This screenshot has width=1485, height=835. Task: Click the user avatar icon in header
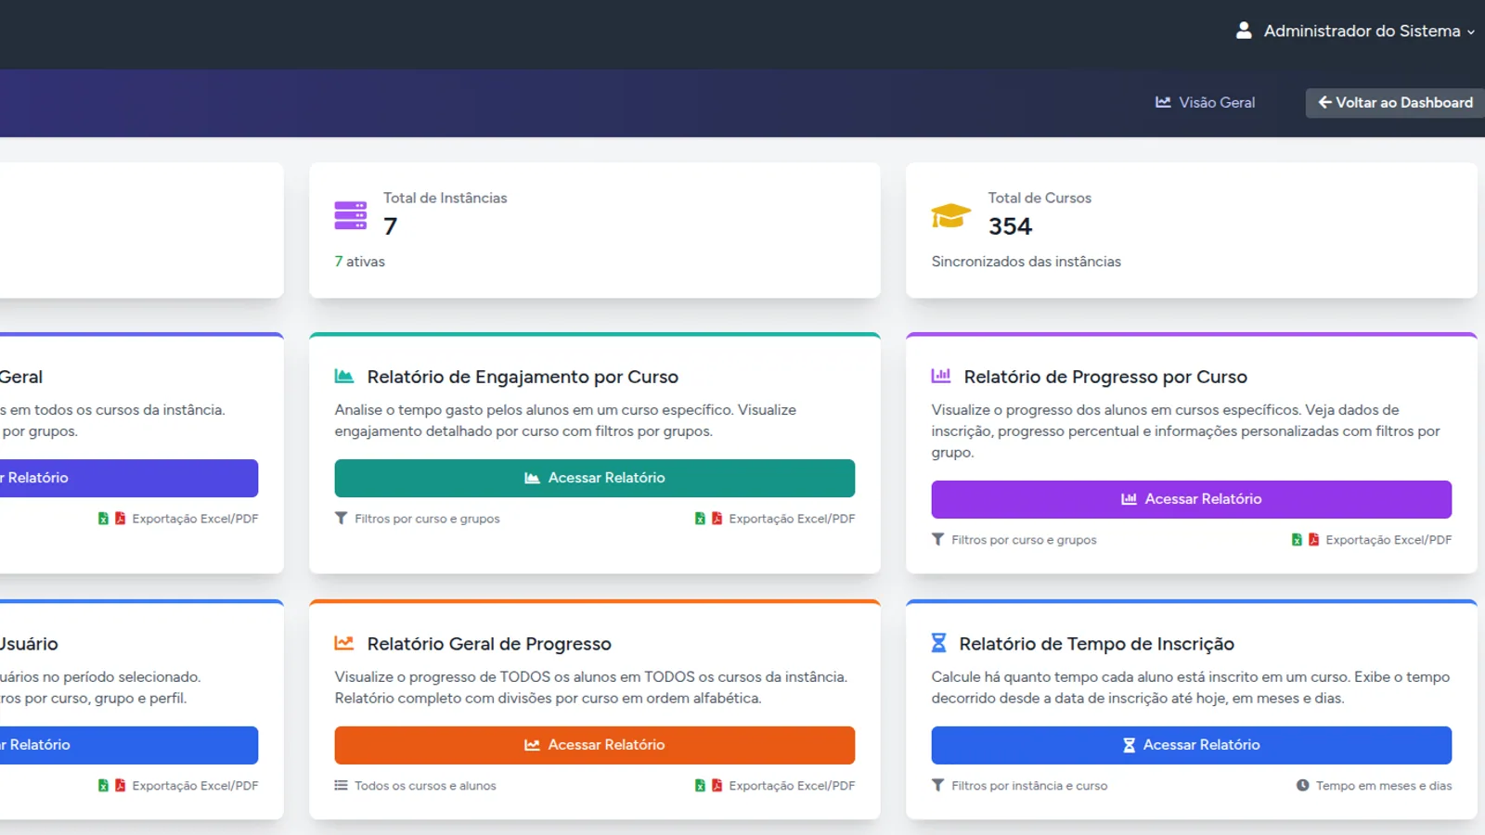coord(1244,31)
